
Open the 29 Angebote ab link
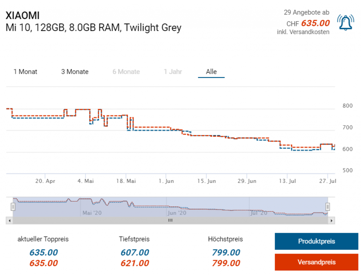point(306,13)
